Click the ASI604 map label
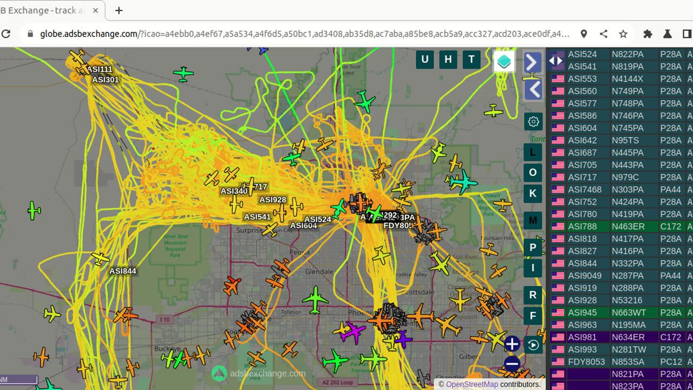Image resolution: width=693 pixels, height=390 pixels. tap(304, 226)
